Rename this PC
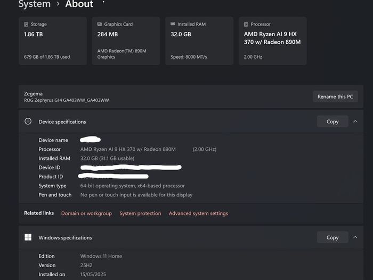The image size is (373, 280). tap(335, 97)
